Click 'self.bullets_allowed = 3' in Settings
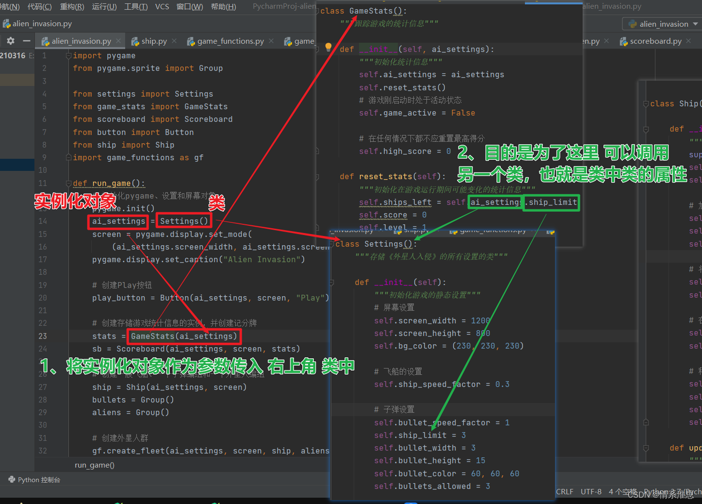Screen dimensions: 702x504 (432, 486)
